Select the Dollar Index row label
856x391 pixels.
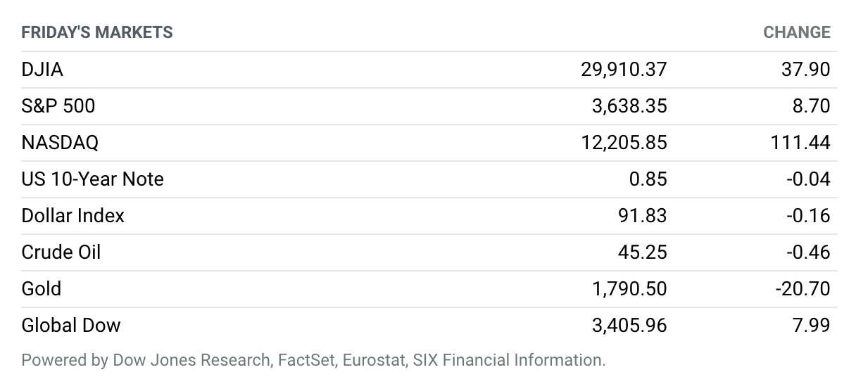[73, 216]
